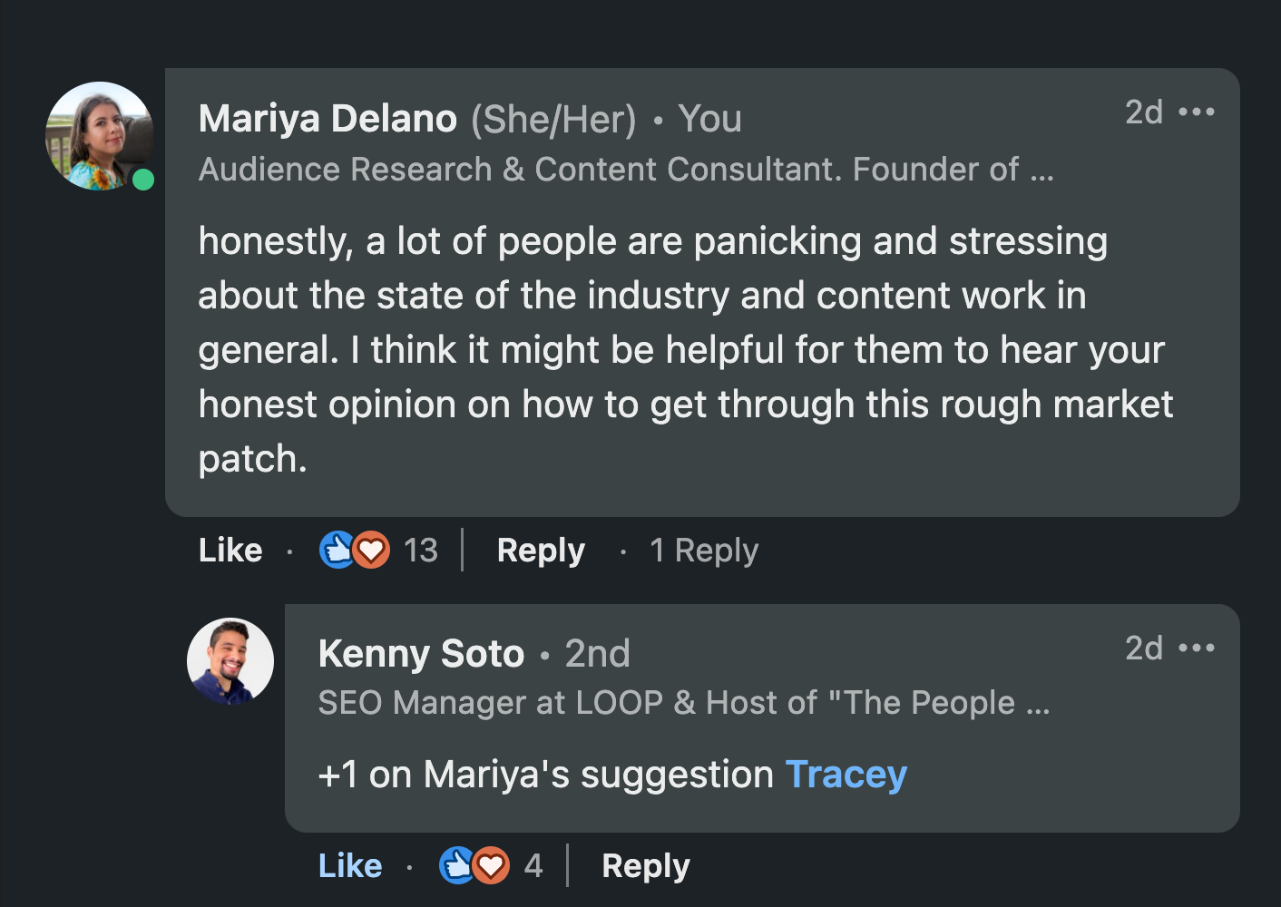The height and width of the screenshot is (907, 1281).
Task: Click Kenny Soto's profile picture
Action: pos(230,661)
